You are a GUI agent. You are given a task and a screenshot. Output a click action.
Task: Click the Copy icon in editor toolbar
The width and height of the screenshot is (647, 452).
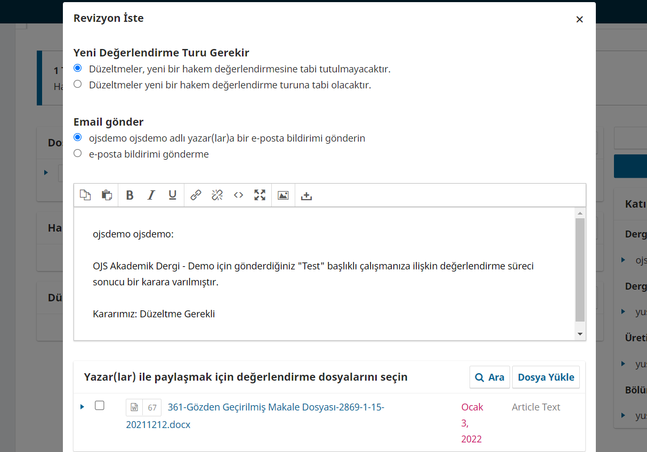pos(85,195)
